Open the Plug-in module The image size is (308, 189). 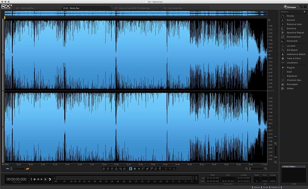(x=290, y=68)
